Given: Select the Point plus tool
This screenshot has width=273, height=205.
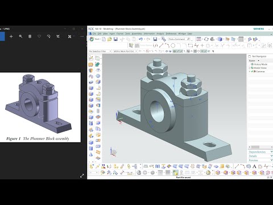Looking at the screenshot, I should 202,46.
